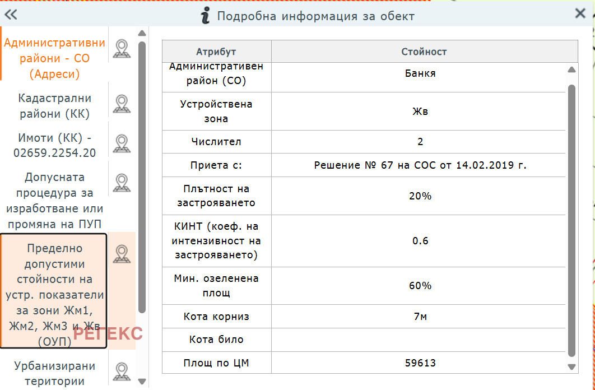Select the 20% density value

(420, 196)
